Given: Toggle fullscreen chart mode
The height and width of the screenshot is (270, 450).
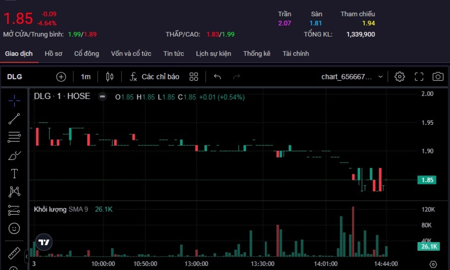Looking at the screenshot, I should [419, 77].
